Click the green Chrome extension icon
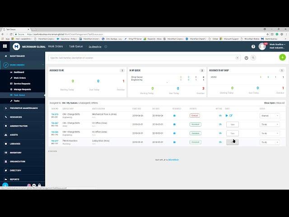 point(277,34)
